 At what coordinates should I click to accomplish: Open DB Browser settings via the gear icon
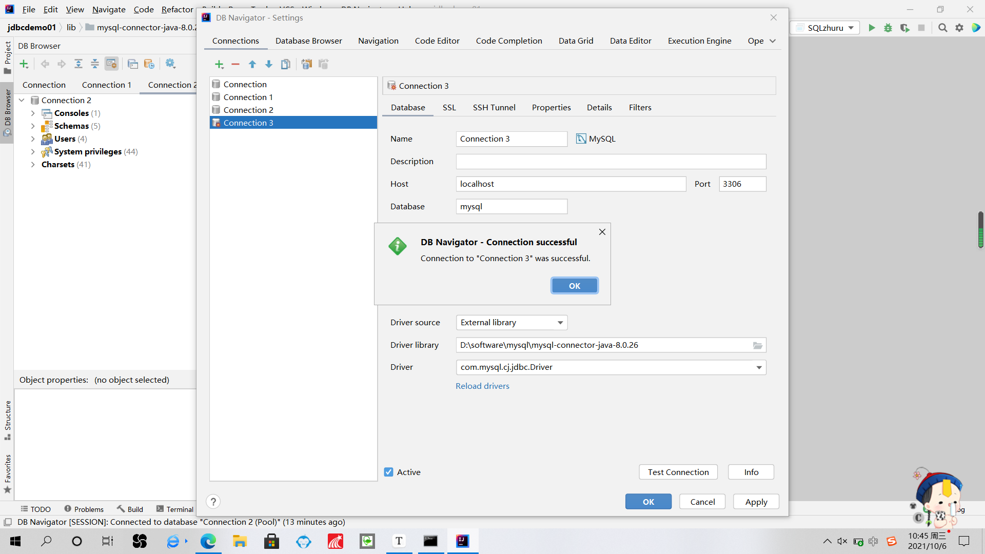[x=171, y=64]
